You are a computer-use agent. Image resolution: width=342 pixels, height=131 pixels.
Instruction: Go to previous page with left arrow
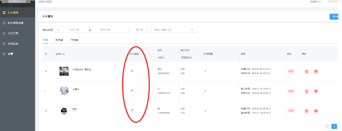click(327, 126)
